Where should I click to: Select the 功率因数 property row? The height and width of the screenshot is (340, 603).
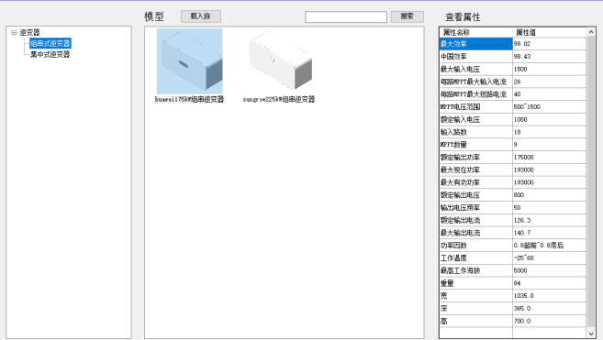[x=513, y=245]
